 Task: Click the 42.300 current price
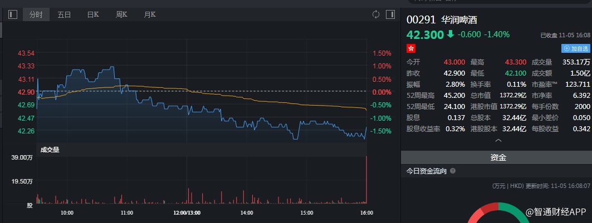424,34
